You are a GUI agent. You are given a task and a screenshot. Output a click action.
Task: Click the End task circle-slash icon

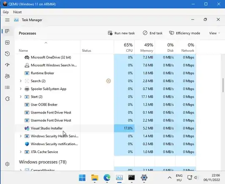tap(145, 33)
